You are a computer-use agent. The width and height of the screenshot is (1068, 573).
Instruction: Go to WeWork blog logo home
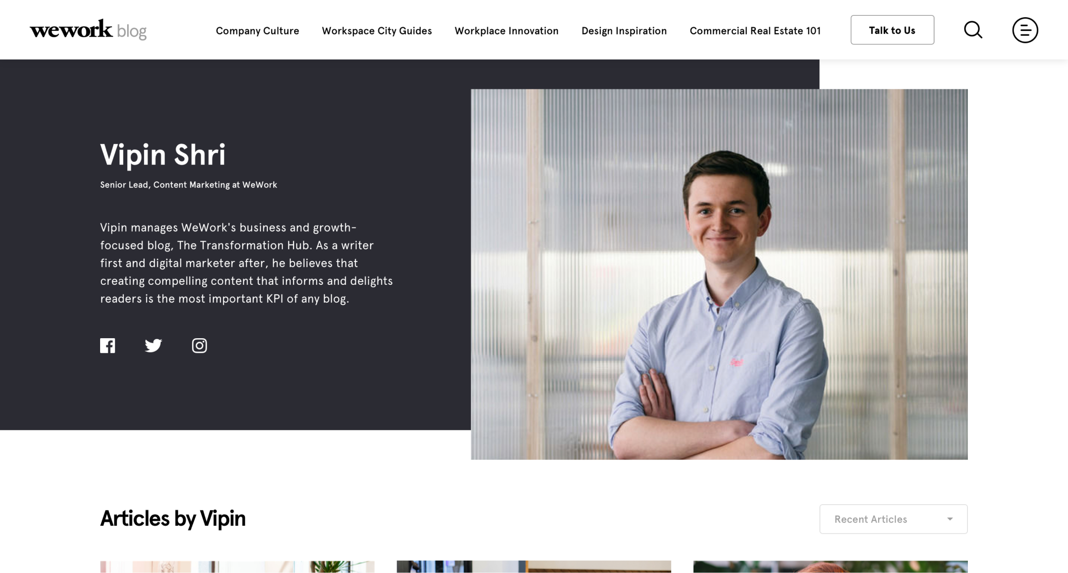tap(88, 30)
